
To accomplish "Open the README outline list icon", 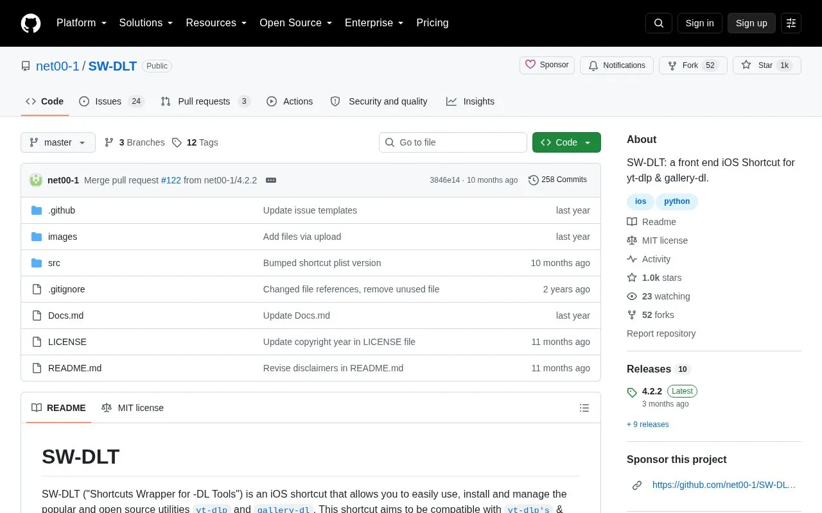I will point(584,408).
